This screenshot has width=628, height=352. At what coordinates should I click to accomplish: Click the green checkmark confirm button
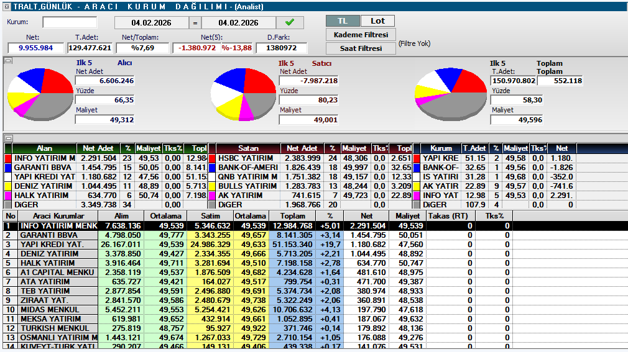290,22
